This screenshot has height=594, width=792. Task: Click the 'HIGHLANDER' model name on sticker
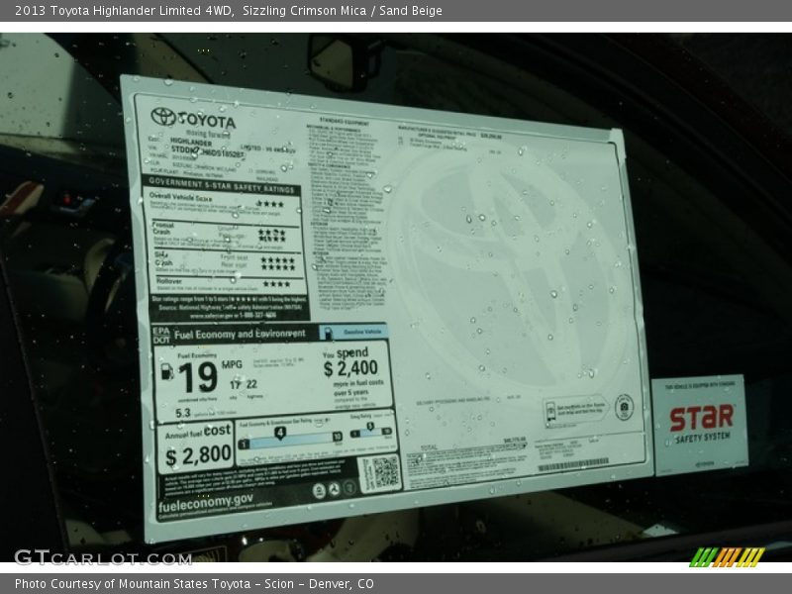click(x=191, y=142)
